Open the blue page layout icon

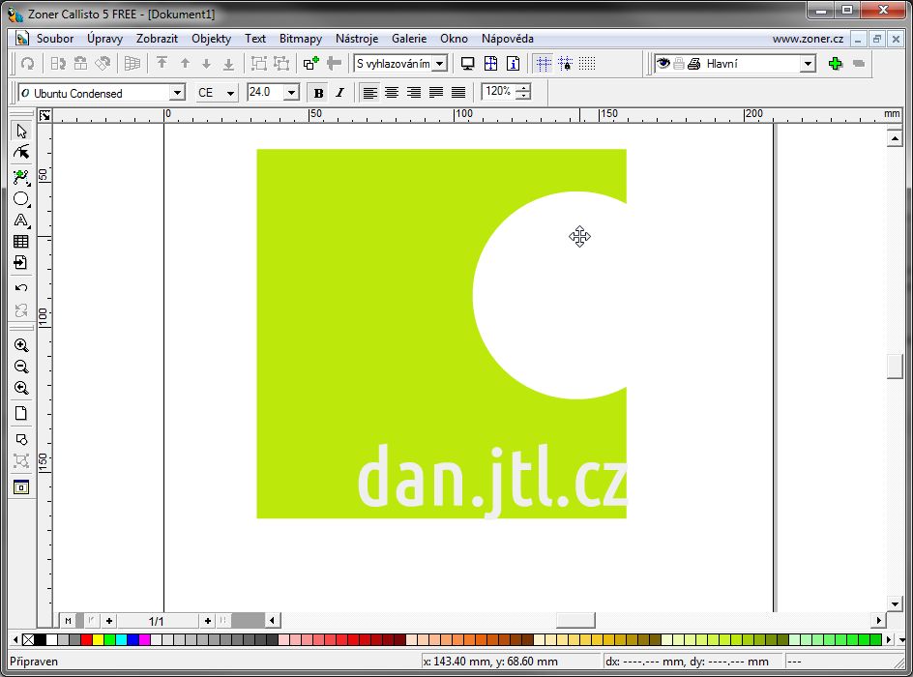(491, 64)
